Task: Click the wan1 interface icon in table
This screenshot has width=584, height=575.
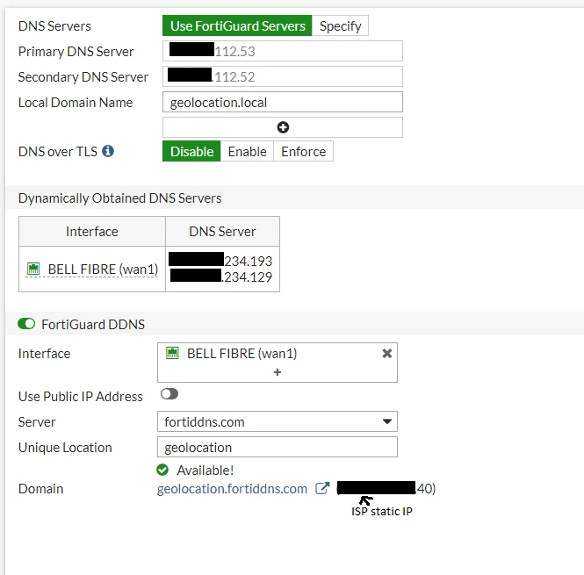Action: [33, 269]
